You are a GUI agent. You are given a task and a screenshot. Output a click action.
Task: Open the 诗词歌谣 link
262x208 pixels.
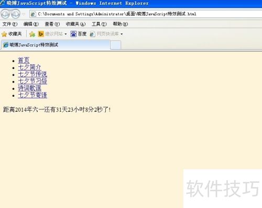coord(29,88)
